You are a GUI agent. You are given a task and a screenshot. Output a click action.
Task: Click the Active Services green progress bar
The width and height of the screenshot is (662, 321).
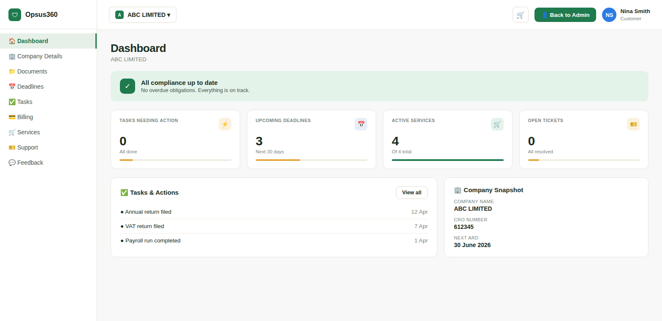[448, 160]
